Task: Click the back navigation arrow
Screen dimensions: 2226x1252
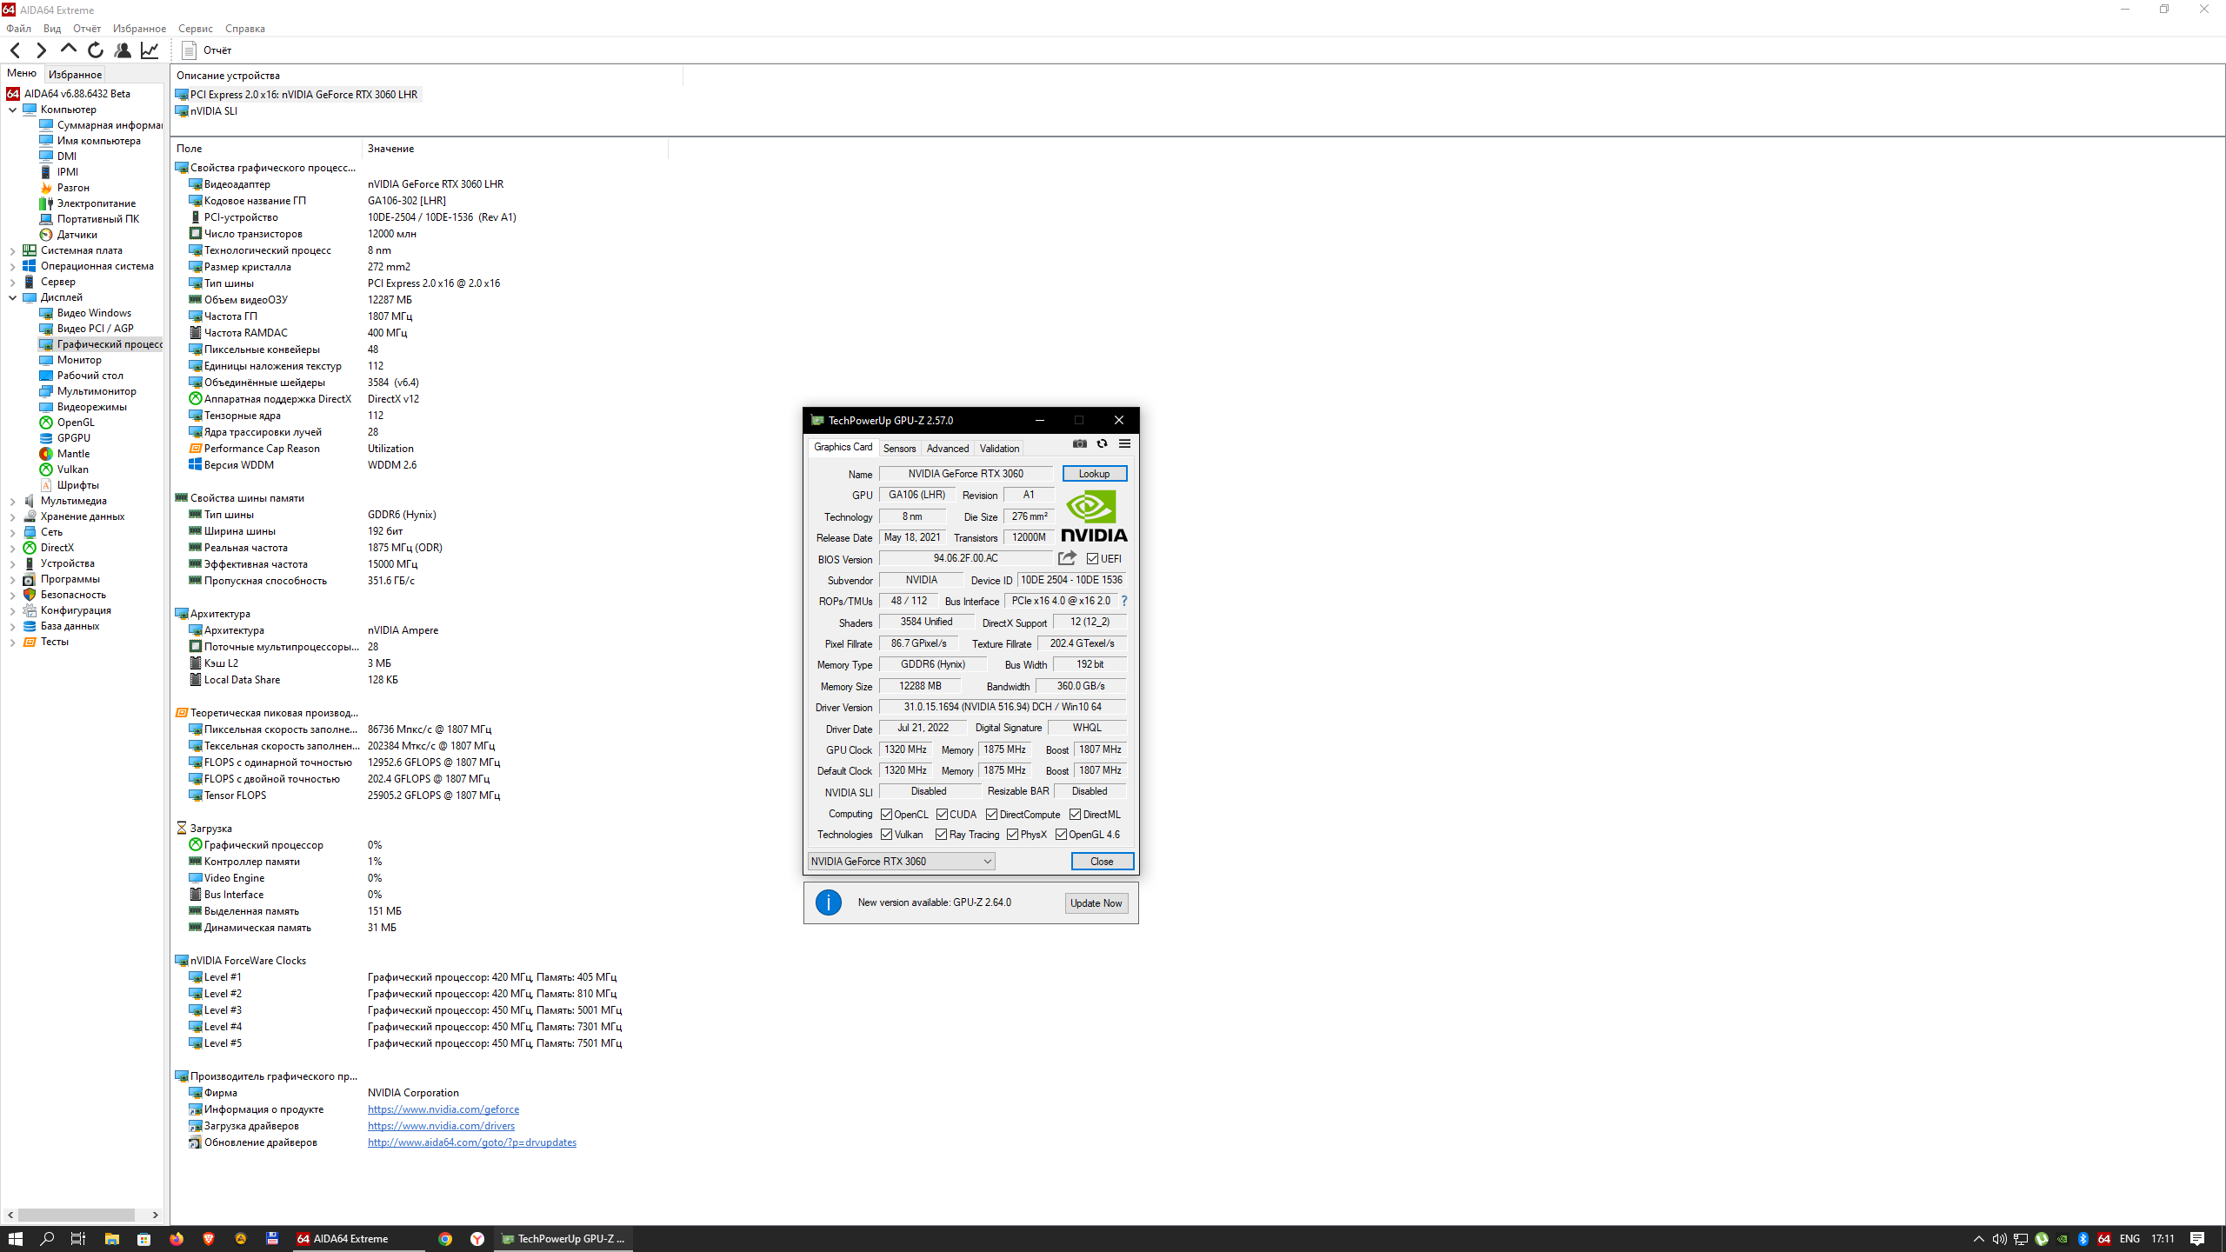Action: pos(15,50)
